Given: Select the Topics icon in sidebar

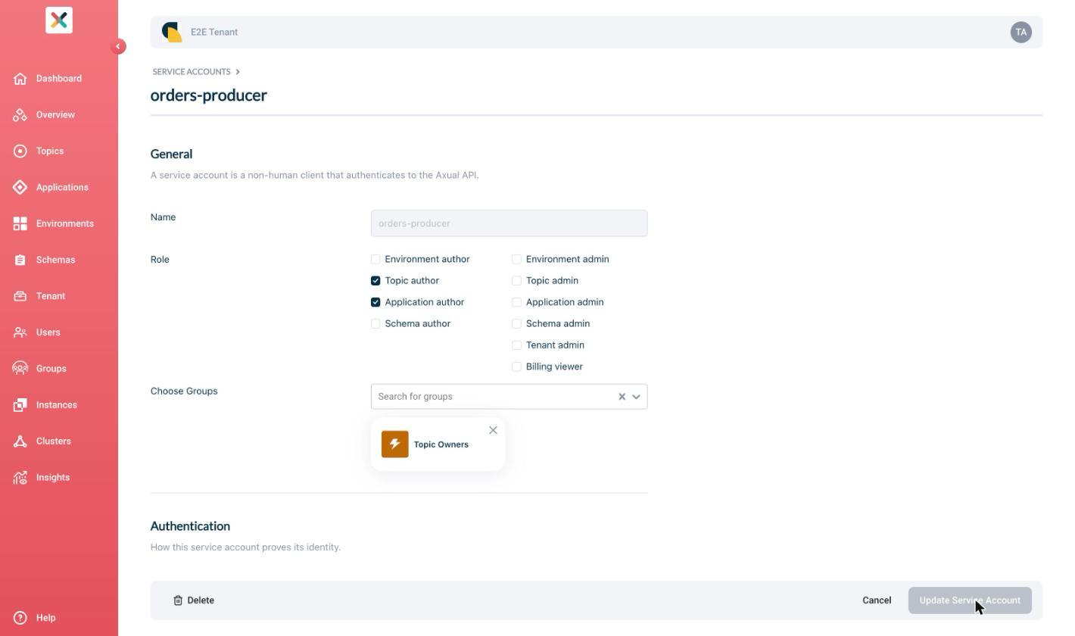Looking at the screenshot, I should click(20, 151).
